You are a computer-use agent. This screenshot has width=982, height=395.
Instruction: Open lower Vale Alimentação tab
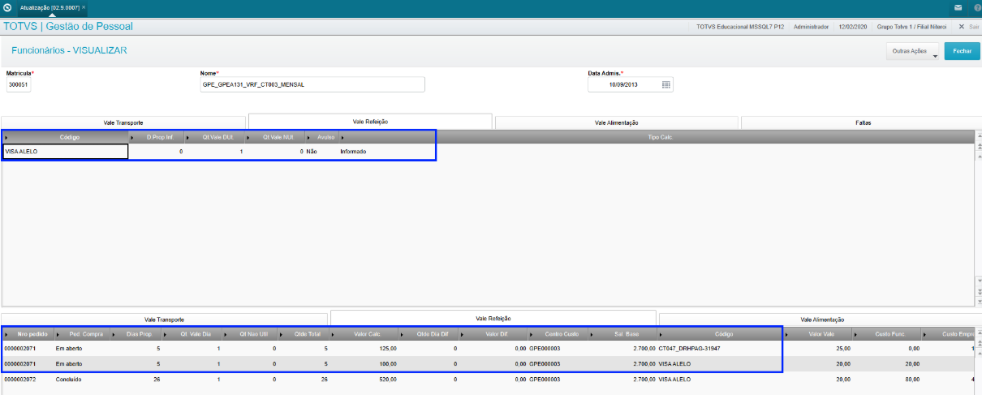tap(820, 320)
